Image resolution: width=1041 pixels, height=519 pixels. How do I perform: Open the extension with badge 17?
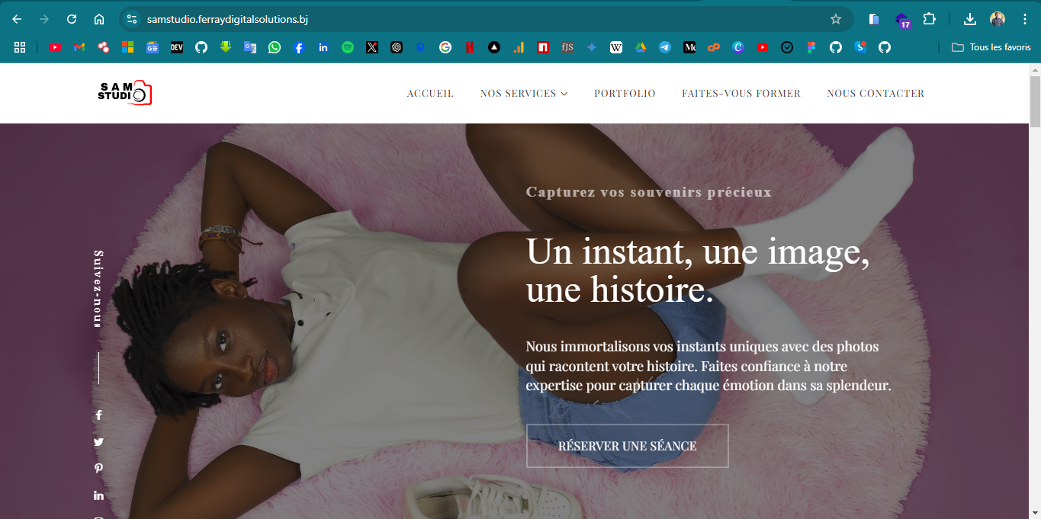pos(902,20)
